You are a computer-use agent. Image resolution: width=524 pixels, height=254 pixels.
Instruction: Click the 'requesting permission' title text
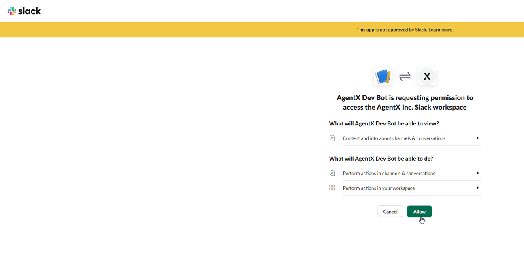(405, 102)
